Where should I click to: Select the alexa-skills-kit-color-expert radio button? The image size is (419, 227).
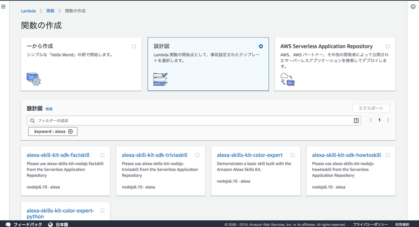point(293,155)
